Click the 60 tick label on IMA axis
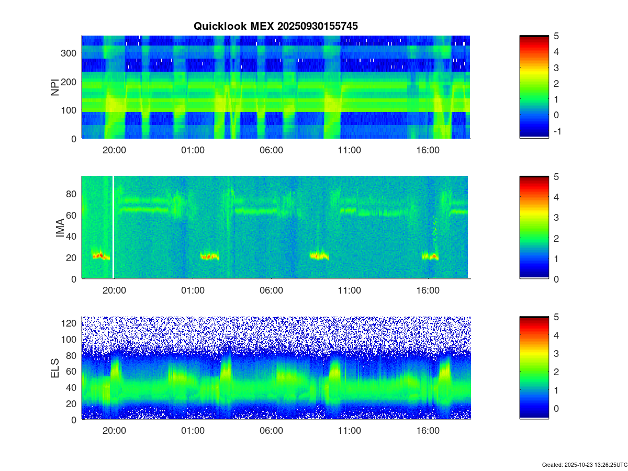The height and width of the screenshot is (471, 628). [x=73, y=215]
